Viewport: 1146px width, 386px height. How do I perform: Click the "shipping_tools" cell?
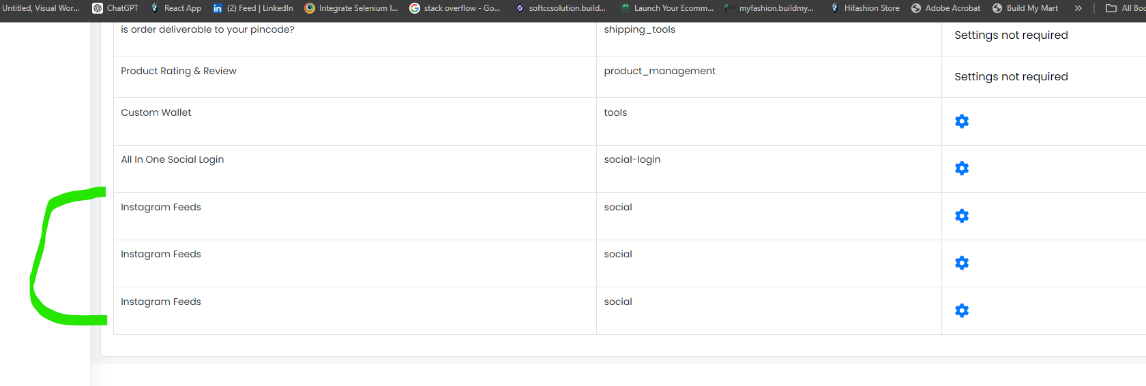(x=639, y=29)
